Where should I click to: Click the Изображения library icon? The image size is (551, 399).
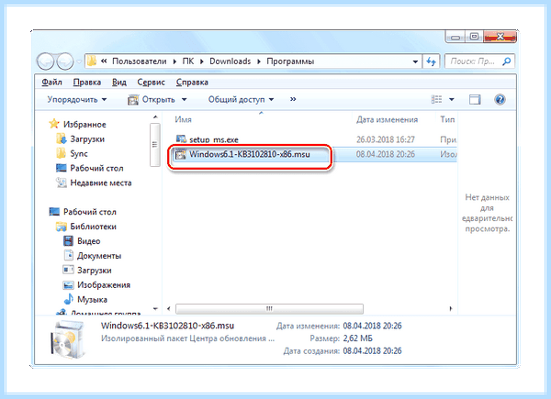coord(68,285)
